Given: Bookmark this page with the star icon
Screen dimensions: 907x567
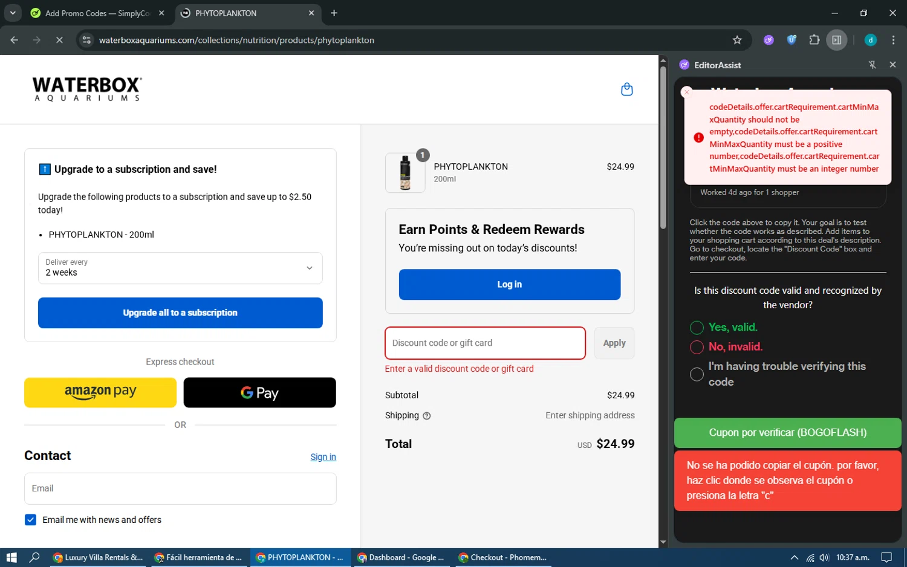Looking at the screenshot, I should [x=737, y=40].
